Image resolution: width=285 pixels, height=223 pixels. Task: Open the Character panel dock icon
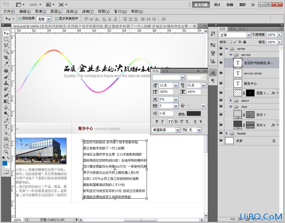point(213,73)
